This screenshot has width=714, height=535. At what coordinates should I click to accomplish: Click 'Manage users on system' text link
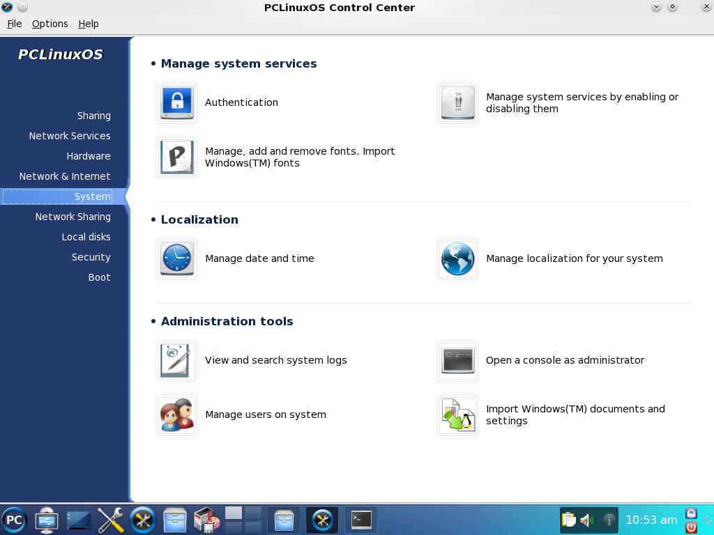point(266,414)
